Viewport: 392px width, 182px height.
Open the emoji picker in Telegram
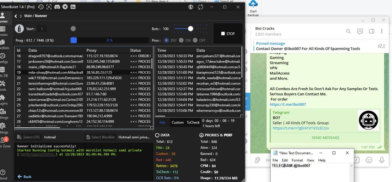[369, 160]
